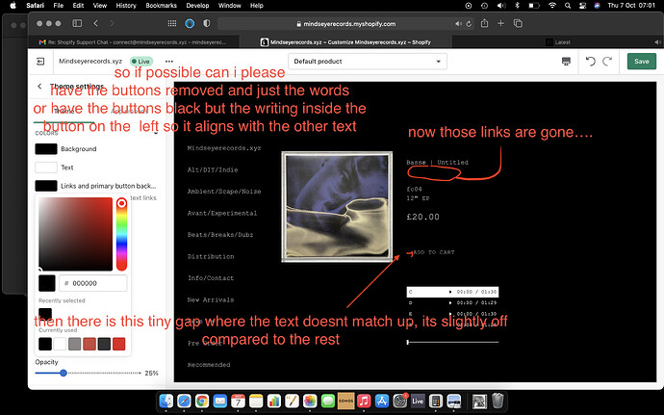Open the Distribution menu link
The width and height of the screenshot is (664, 415).
click(x=211, y=256)
